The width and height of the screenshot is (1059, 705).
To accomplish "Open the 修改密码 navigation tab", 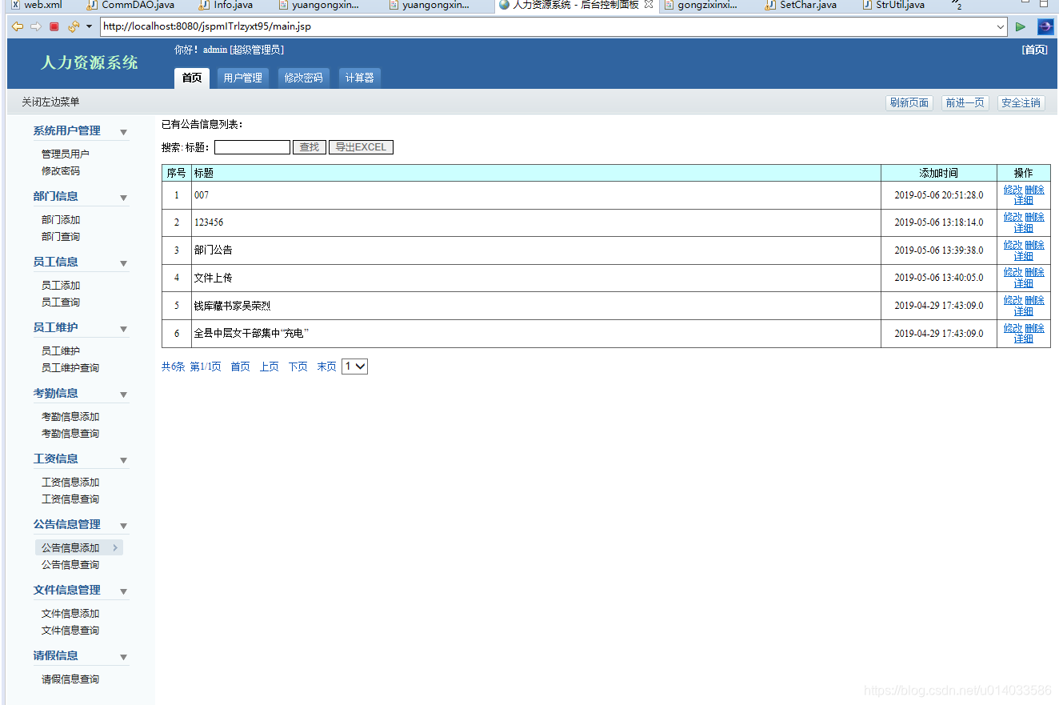I will coord(303,78).
